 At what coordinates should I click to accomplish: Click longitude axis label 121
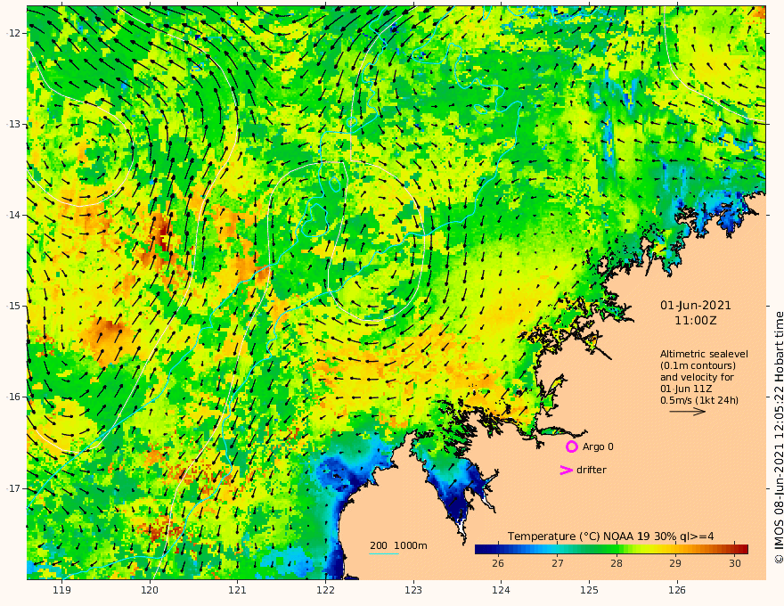click(238, 591)
